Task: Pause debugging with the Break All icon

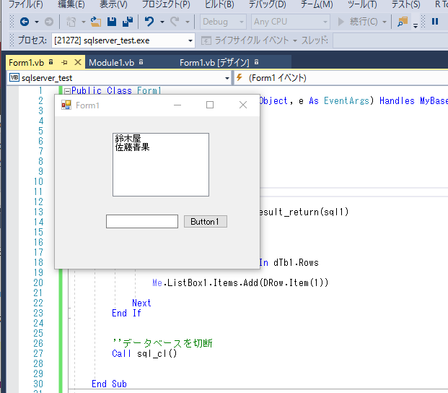Action: (435, 22)
